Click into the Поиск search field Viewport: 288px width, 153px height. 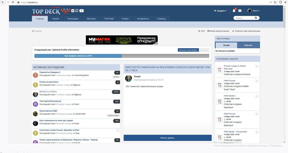tap(243, 18)
